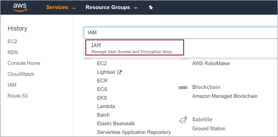Screen dimensions: 278x137
Task: Open Lambda service link
Action: (106, 106)
